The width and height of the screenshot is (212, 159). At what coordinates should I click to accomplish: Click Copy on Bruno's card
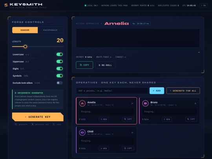tap(191, 119)
